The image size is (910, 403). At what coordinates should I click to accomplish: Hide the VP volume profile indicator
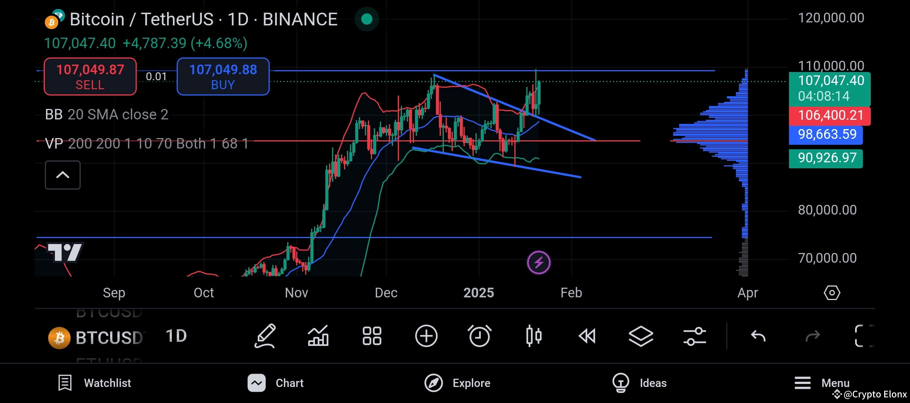coord(146,143)
